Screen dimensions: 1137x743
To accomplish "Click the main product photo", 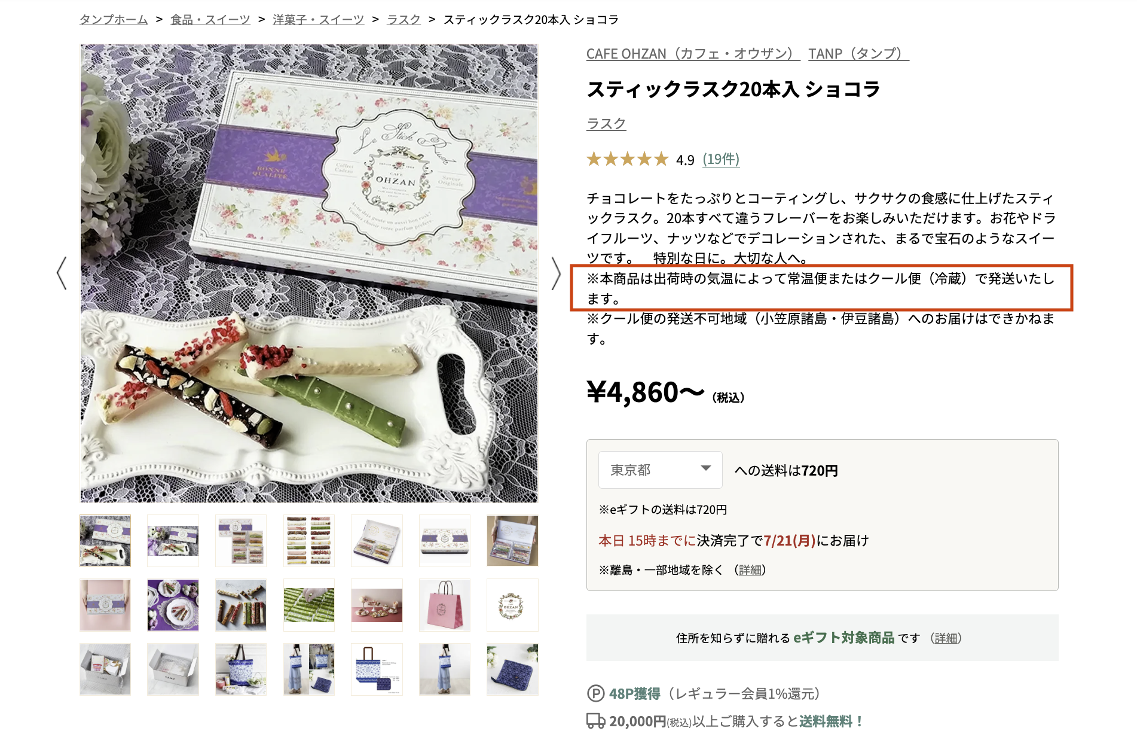I will click(309, 273).
